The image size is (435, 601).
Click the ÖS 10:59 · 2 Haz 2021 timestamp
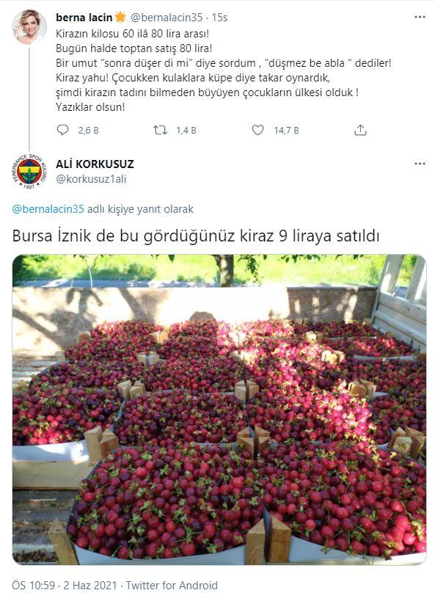[65, 586]
